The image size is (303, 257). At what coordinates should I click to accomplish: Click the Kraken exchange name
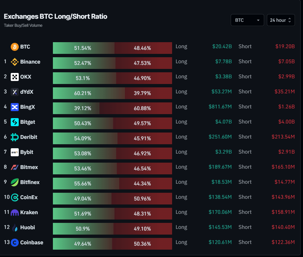point(29,212)
